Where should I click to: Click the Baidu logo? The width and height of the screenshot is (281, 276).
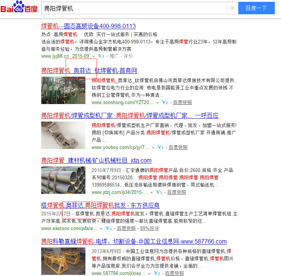pyautogui.click(x=19, y=7)
